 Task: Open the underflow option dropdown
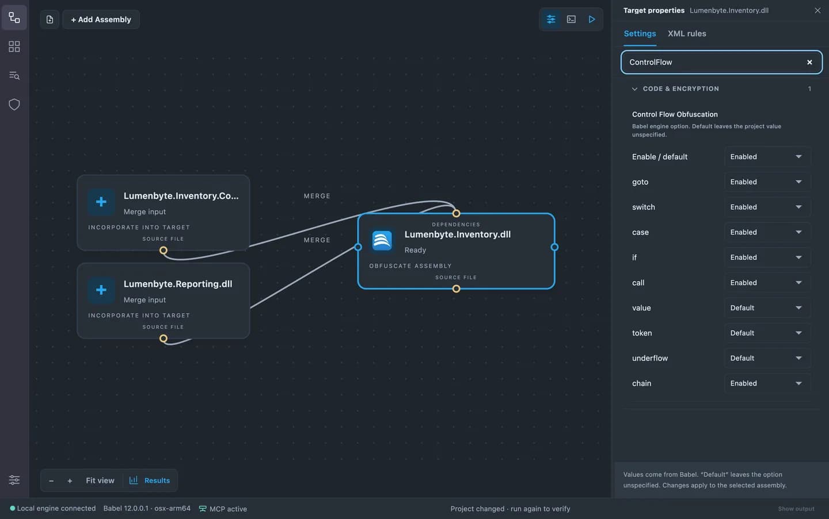[x=767, y=358]
